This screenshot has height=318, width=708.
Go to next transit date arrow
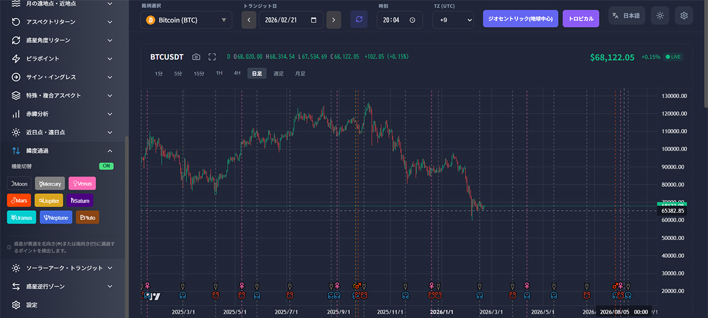tap(334, 19)
